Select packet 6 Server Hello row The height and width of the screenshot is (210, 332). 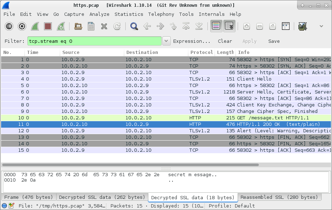pyautogui.click(x=166, y=92)
